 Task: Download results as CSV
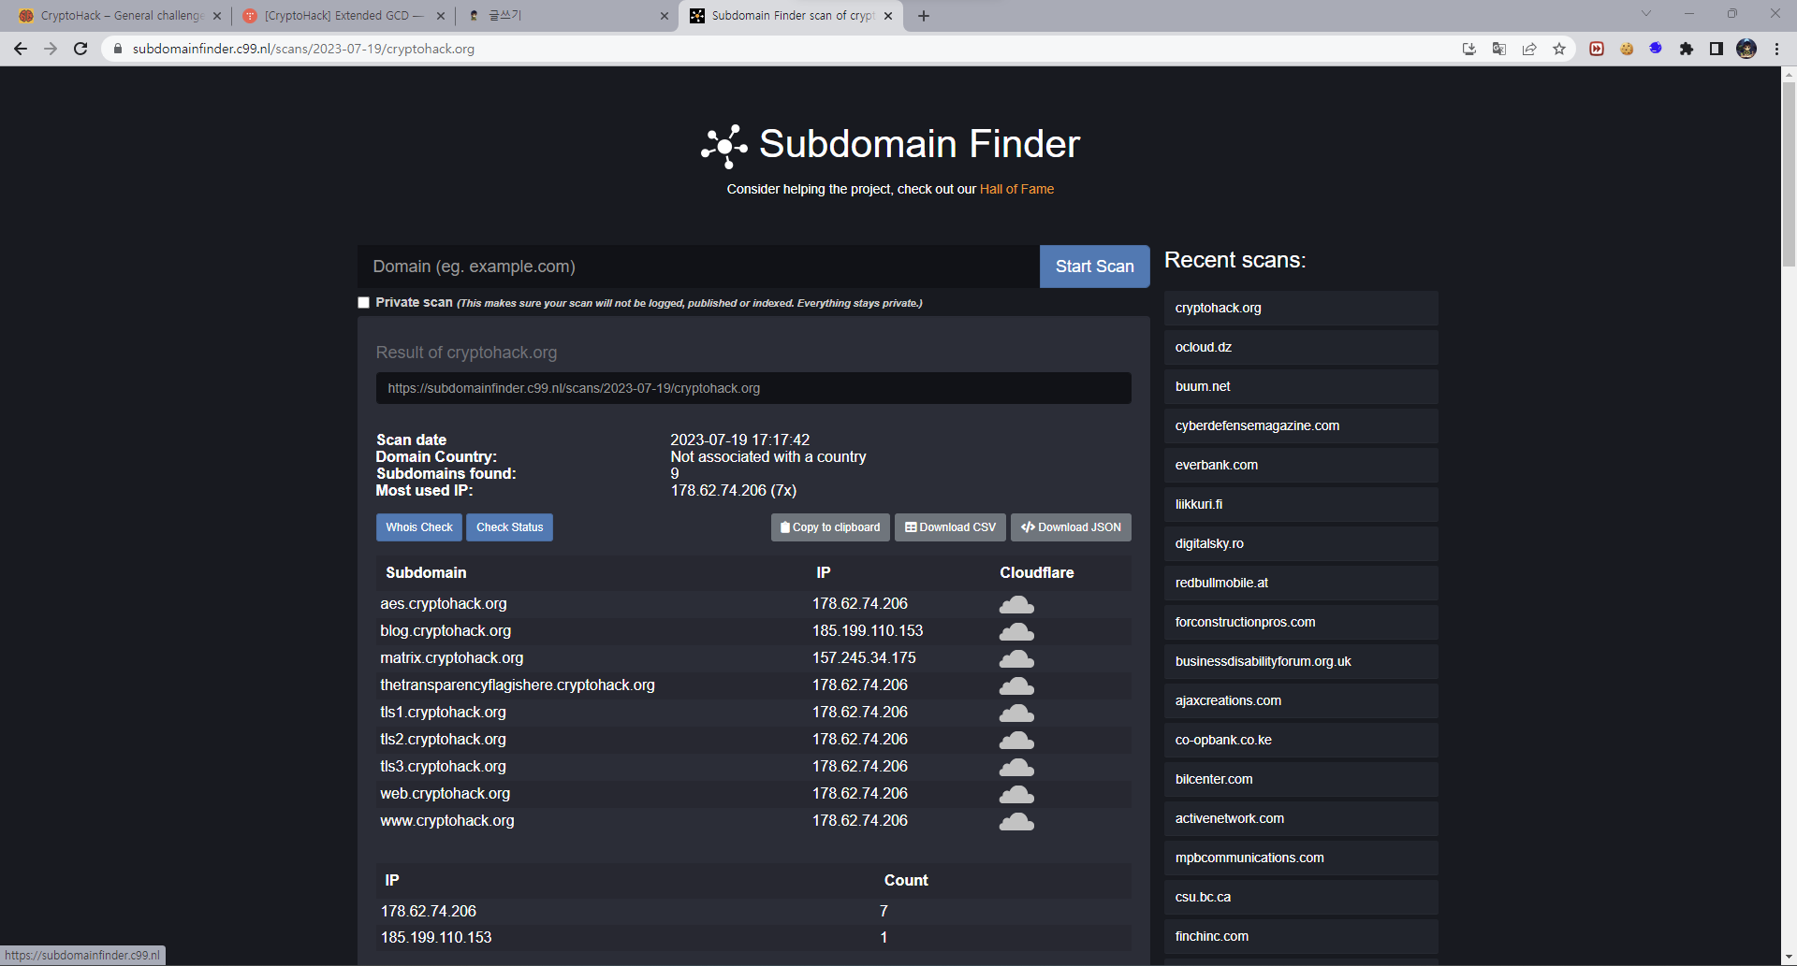(950, 527)
